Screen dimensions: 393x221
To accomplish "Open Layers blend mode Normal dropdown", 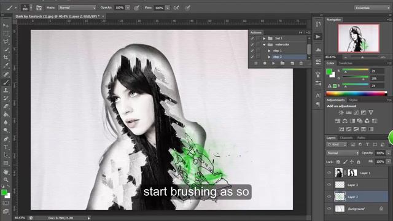I will 343,153.
